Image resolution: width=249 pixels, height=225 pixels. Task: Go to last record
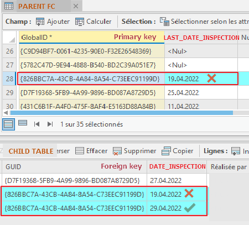point(50,124)
